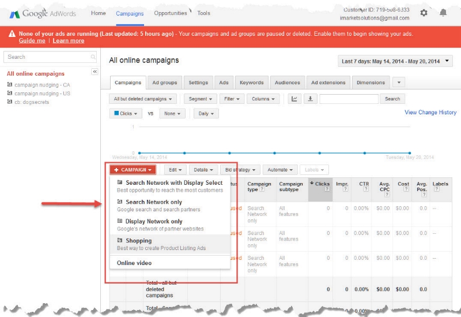The width and height of the screenshot is (461, 317).
Task: Open the Columns dropdown
Action: (263, 99)
